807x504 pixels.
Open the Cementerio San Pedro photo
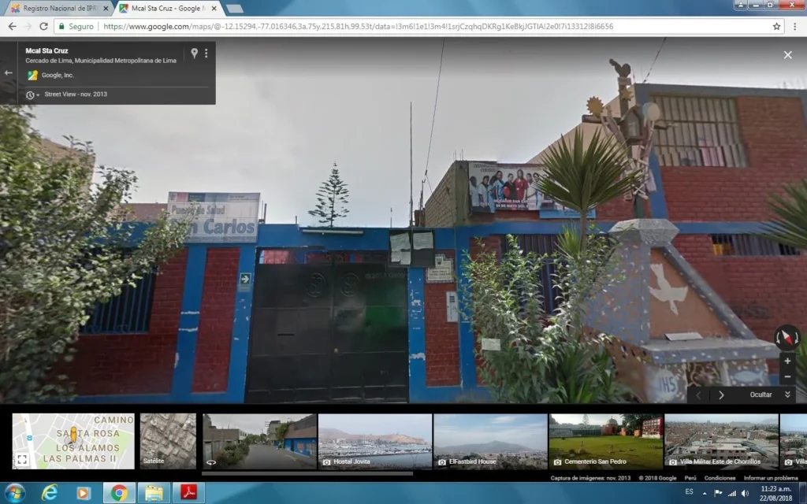[606, 441]
